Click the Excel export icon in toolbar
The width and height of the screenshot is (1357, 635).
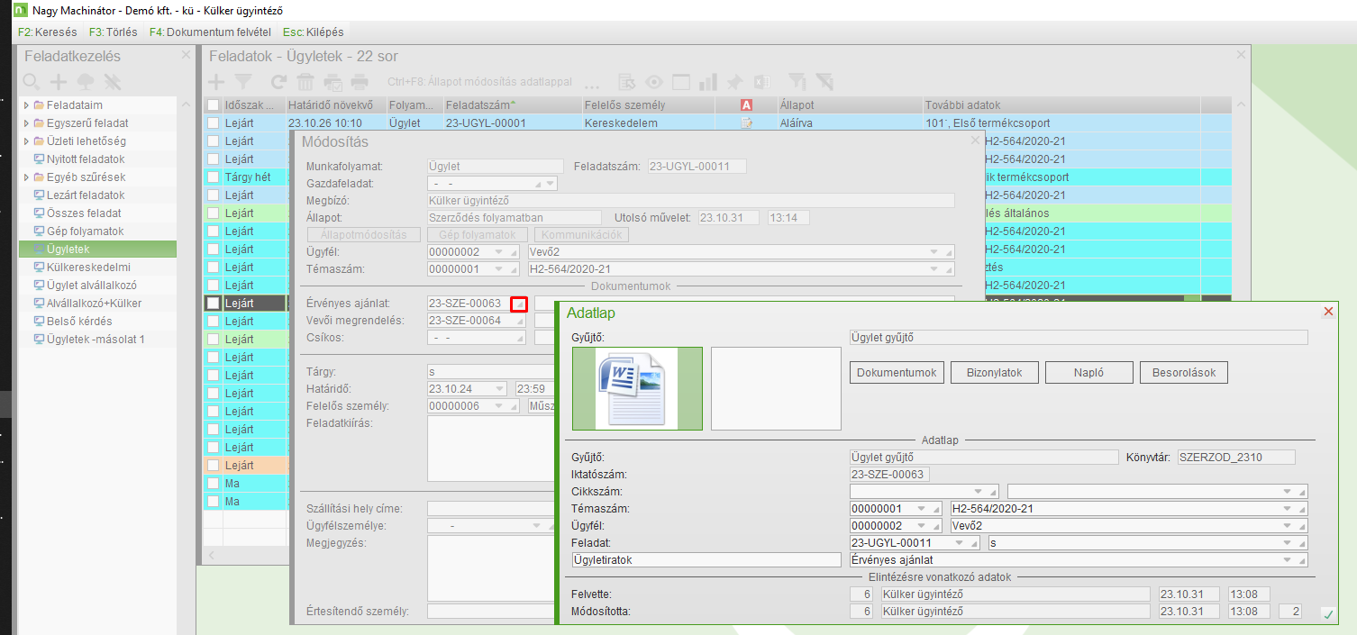[x=761, y=82]
